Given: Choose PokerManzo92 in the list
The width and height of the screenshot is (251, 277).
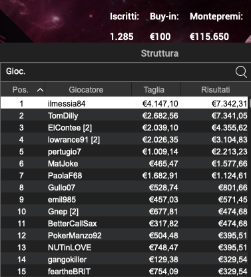Looking at the screenshot, I should pos(125,236).
